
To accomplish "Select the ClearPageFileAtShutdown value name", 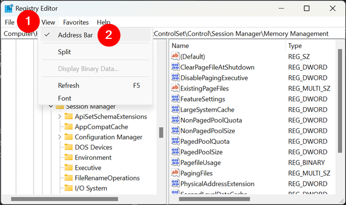I will (217, 67).
